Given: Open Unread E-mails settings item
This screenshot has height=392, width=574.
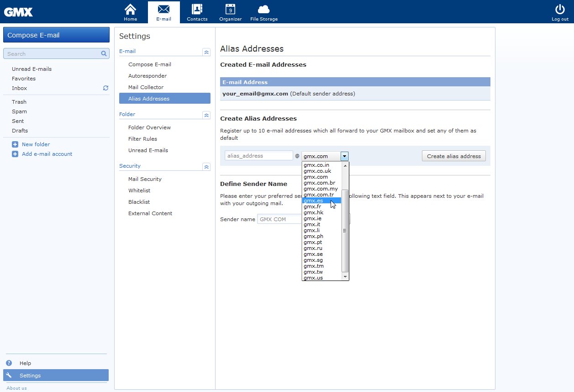Looking at the screenshot, I should click(x=148, y=150).
